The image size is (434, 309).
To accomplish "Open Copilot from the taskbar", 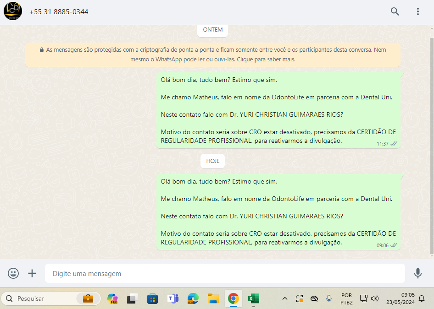I will [x=113, y=298].
